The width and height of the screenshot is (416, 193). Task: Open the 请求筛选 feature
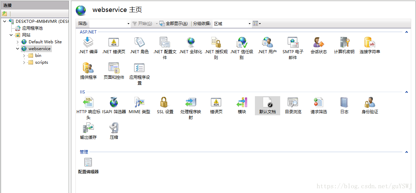click(318, 105)
